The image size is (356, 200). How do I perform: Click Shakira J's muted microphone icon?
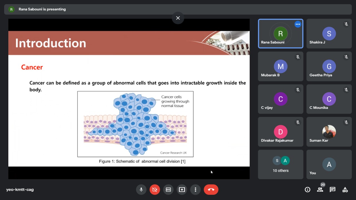click(346, 24)
